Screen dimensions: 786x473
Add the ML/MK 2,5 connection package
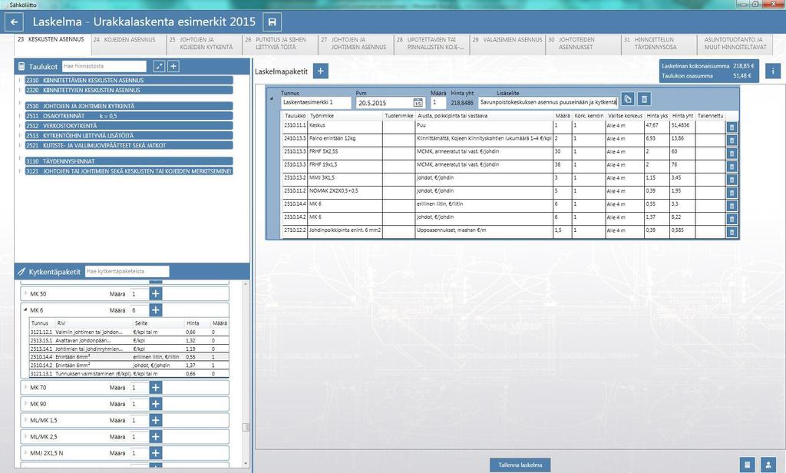(x=156, y=437)
